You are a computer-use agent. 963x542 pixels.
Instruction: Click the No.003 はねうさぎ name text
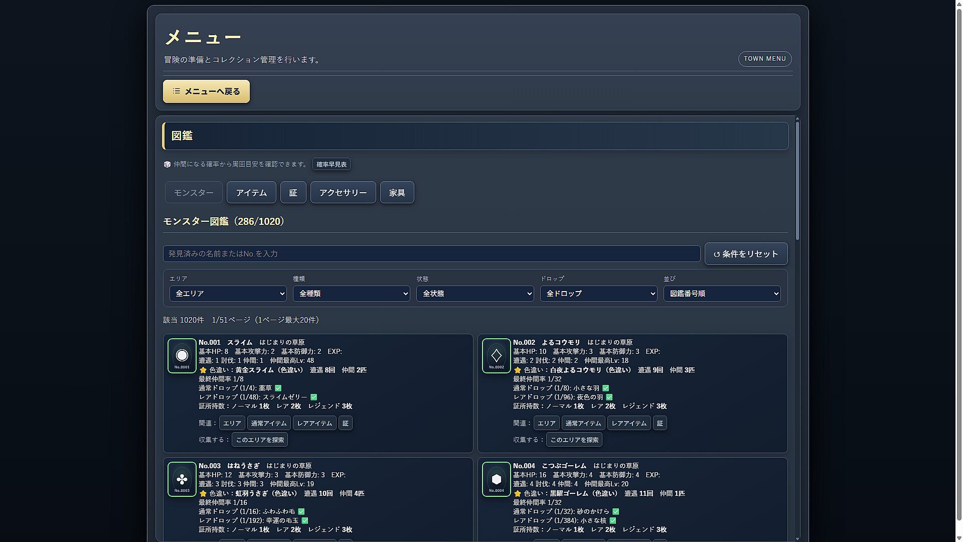pyautogui.click(x=229, y=466)
